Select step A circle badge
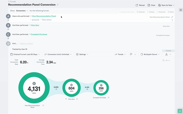The width and height of the screenshot is (183, 114). pos(8,16)
